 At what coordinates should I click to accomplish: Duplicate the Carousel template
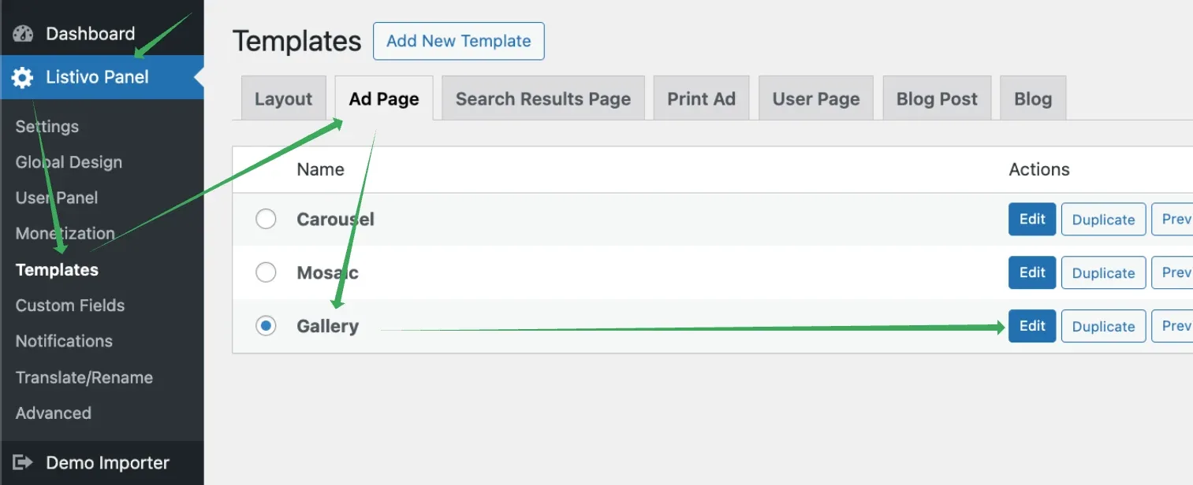[1103, 220]
